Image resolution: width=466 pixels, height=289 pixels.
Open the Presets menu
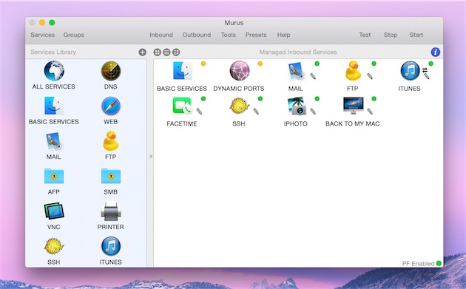tap(256, 35)
